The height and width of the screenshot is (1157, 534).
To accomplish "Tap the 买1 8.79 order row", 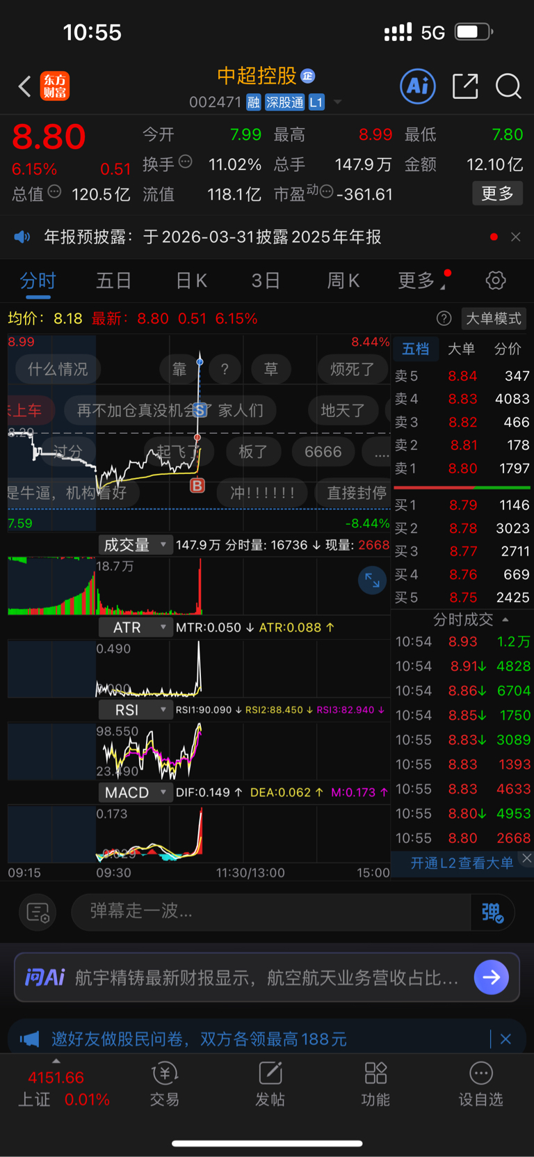I will click(x=462, y=505).
